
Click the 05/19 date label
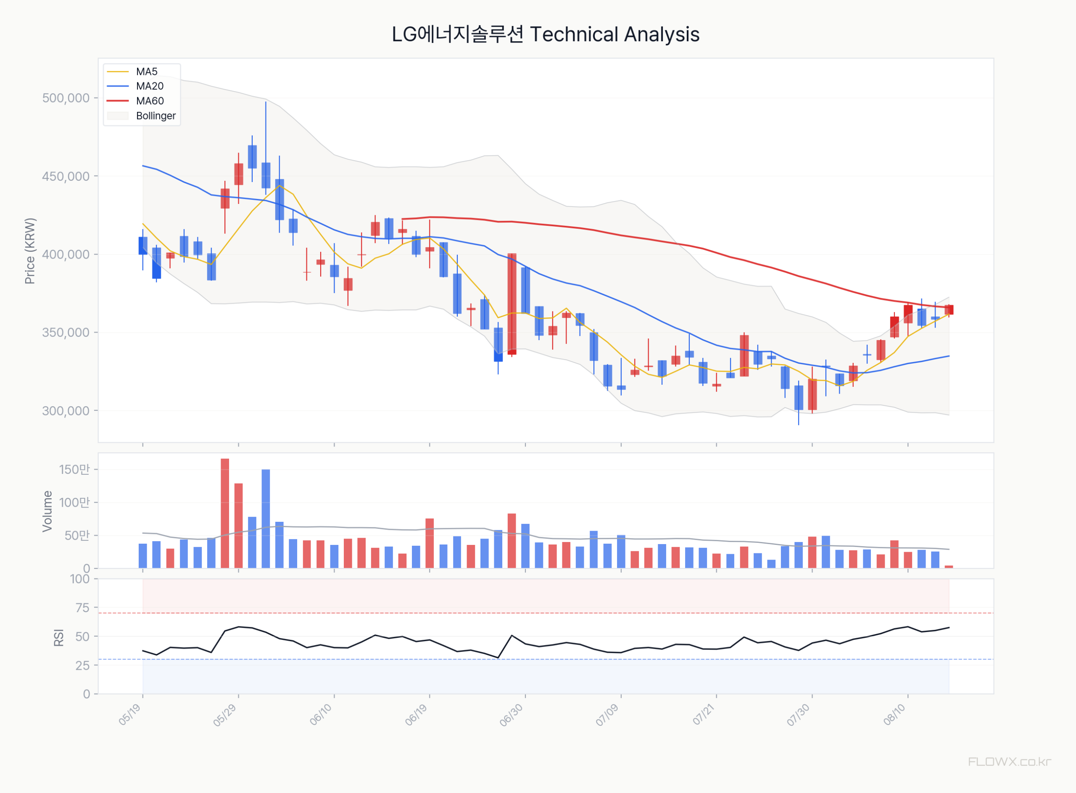coord(129,715)
